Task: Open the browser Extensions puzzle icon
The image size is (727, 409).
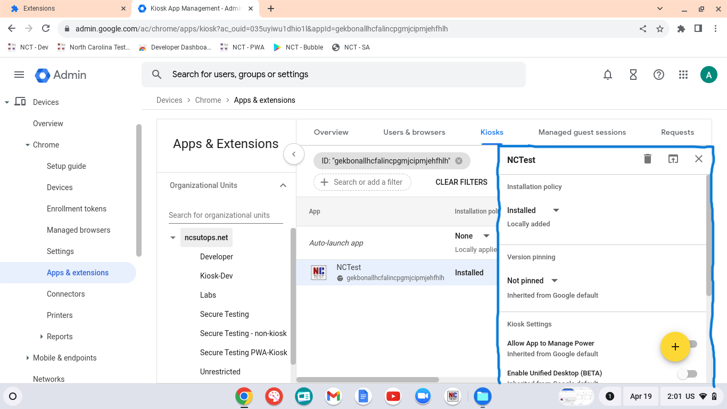Action: [681, 29]
